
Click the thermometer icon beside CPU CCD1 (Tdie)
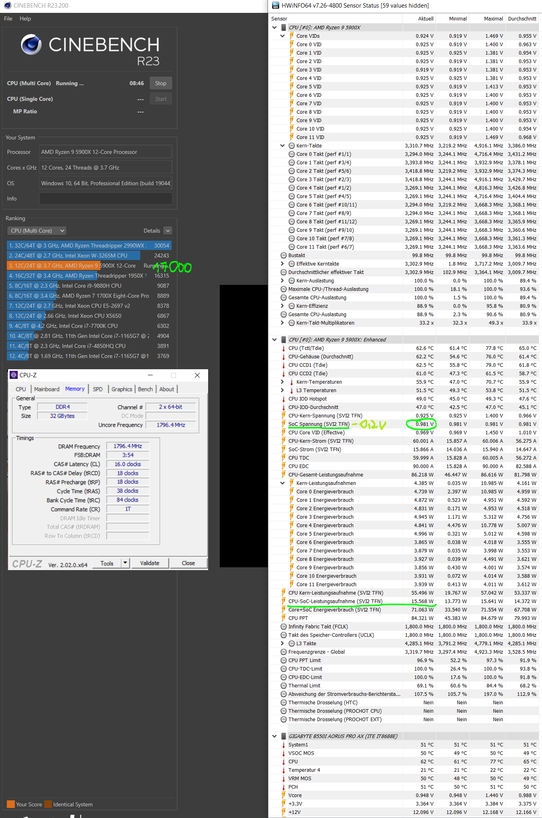(x=284, y=365)
